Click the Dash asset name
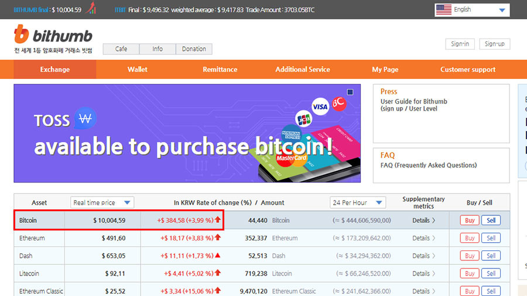 click(x=26, y=256)
